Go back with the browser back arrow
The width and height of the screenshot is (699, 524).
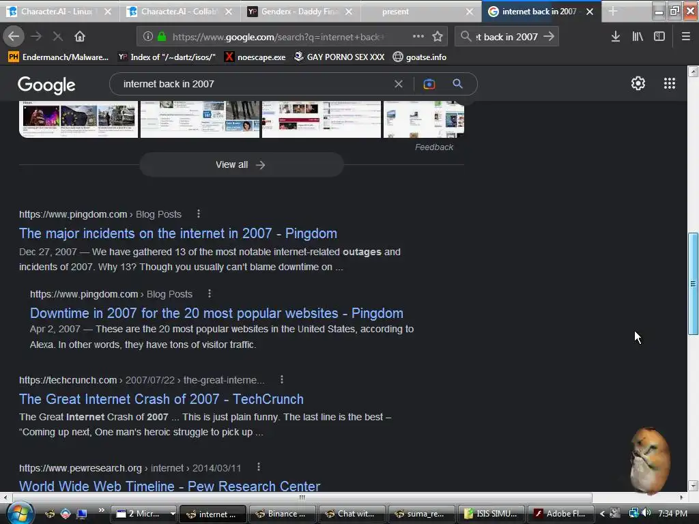click(x=14, y=36)
